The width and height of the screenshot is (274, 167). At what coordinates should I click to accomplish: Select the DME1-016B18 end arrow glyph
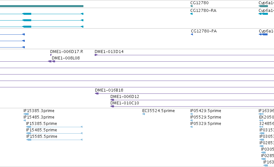click(x=97, y=93)
